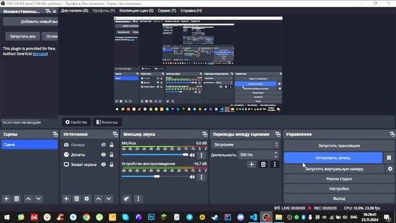Close the Multiple Output dock panel
The width and height of the screenshot is (396, 223).
coord(54,11)
